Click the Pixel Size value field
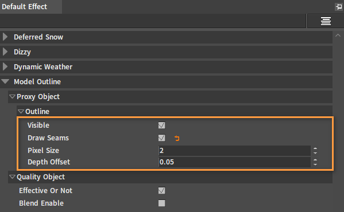Viewport: 344px width, 212px height. pos(234,151)
